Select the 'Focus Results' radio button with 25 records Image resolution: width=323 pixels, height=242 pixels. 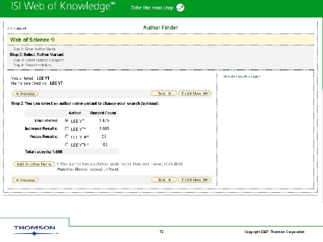(x=66, y=136)
